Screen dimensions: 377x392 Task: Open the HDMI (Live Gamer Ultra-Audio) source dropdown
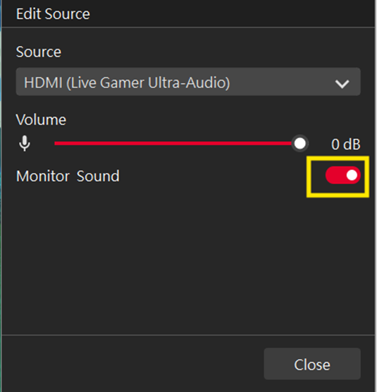coord(188,82)
